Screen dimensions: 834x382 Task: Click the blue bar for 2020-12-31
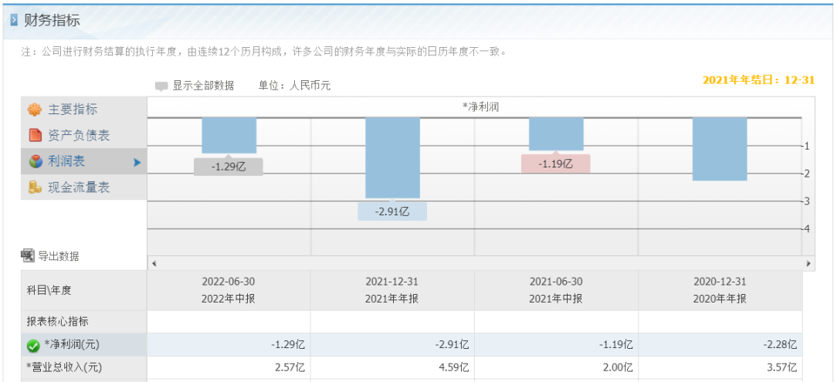(x=720, y=149)
